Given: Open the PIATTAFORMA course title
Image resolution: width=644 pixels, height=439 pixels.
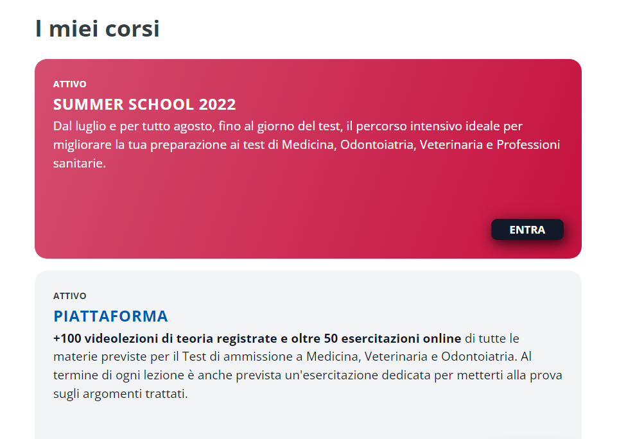Looking at the screenshot, I should (110, 316).
